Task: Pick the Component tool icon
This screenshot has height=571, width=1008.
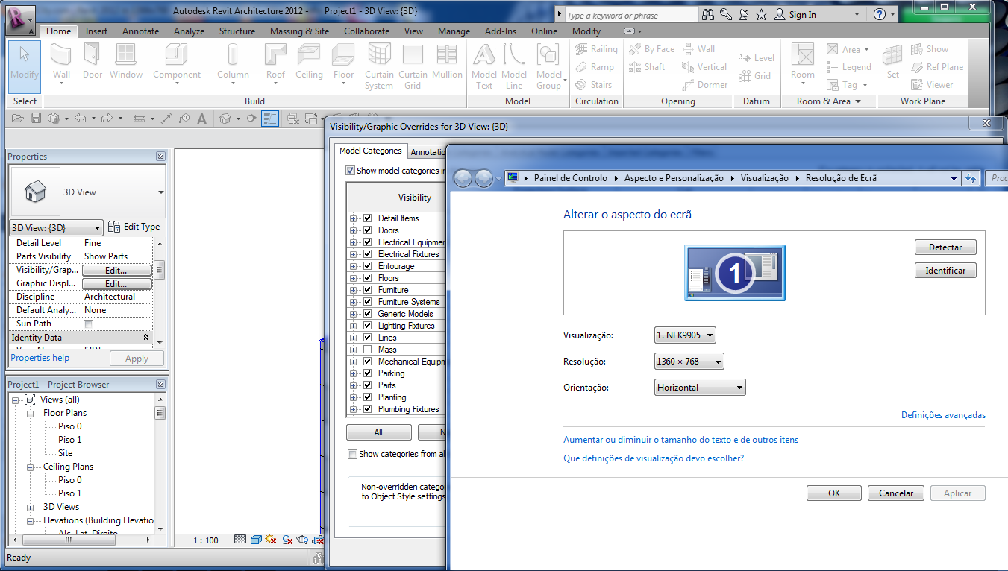Action: point(177,54)
